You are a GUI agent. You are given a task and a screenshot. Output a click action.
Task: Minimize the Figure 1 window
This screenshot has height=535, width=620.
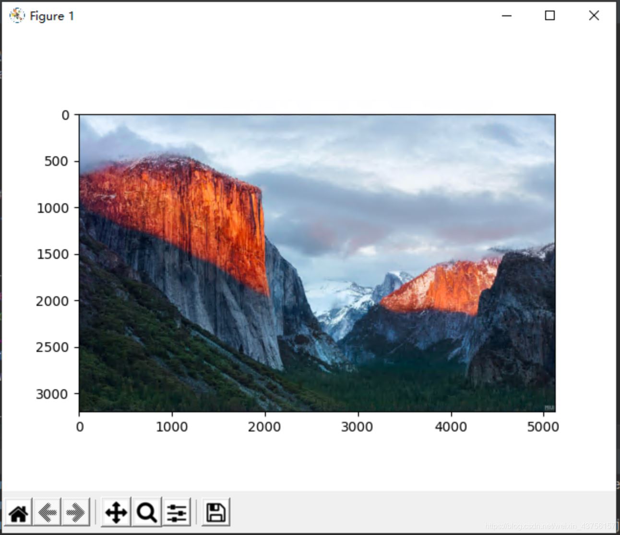(x=506, y=16)
